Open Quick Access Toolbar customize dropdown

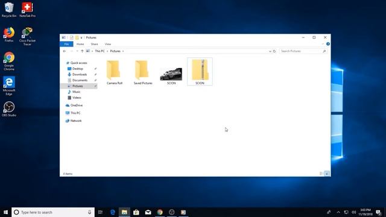click(x=81, y=37)
